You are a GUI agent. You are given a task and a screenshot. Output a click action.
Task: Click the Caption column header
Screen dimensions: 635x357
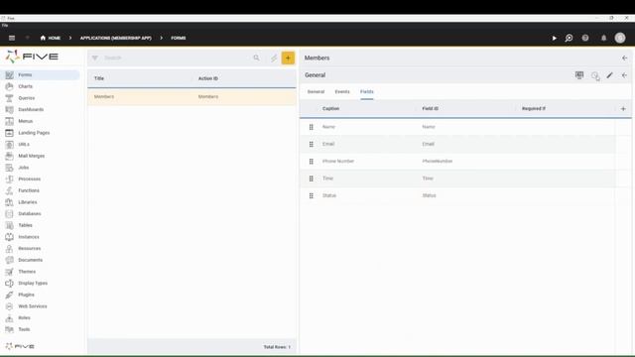point(330,109)
